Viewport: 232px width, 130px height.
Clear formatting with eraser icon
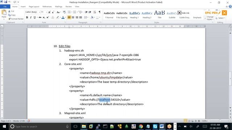click(x=65, y=12)
